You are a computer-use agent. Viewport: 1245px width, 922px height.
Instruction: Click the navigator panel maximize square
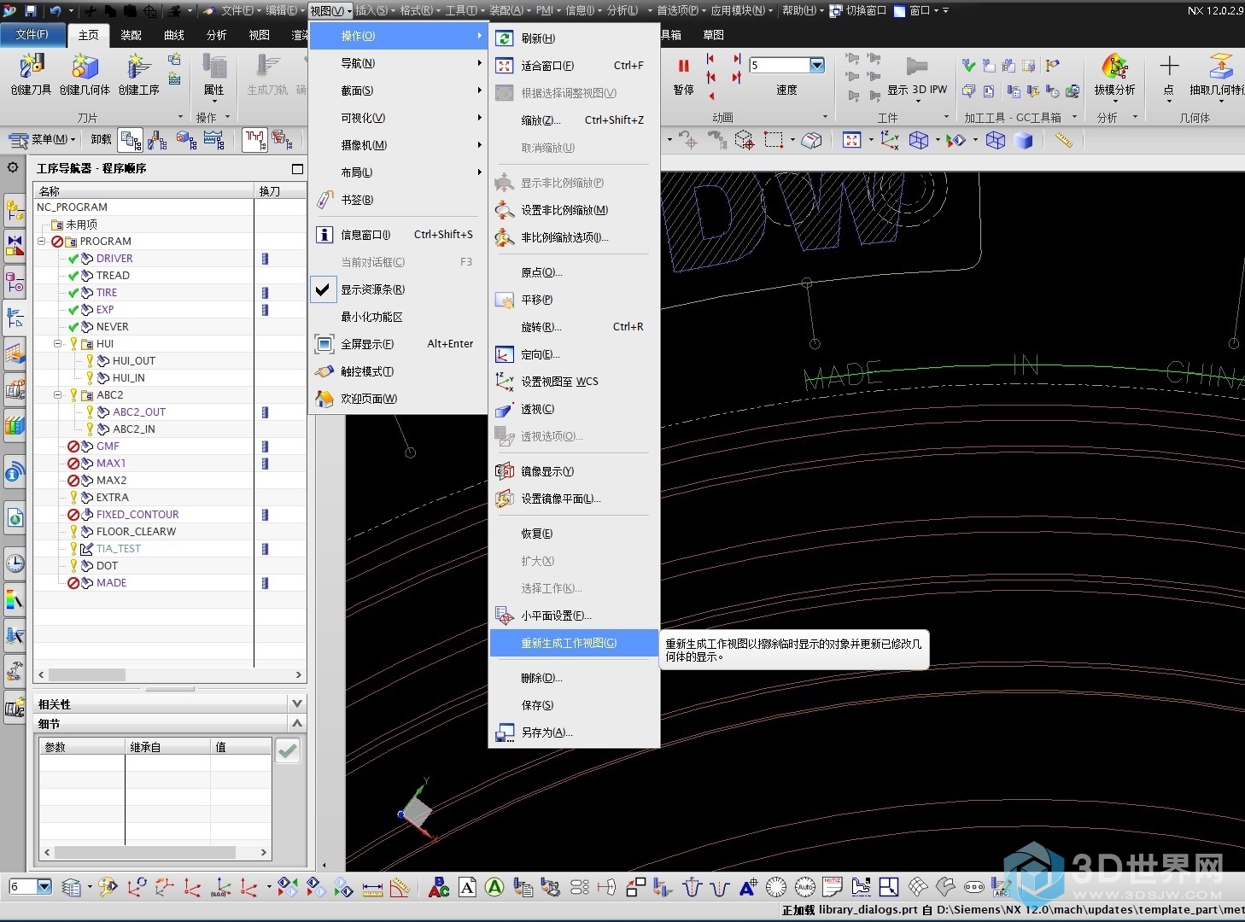click(297, 168)
